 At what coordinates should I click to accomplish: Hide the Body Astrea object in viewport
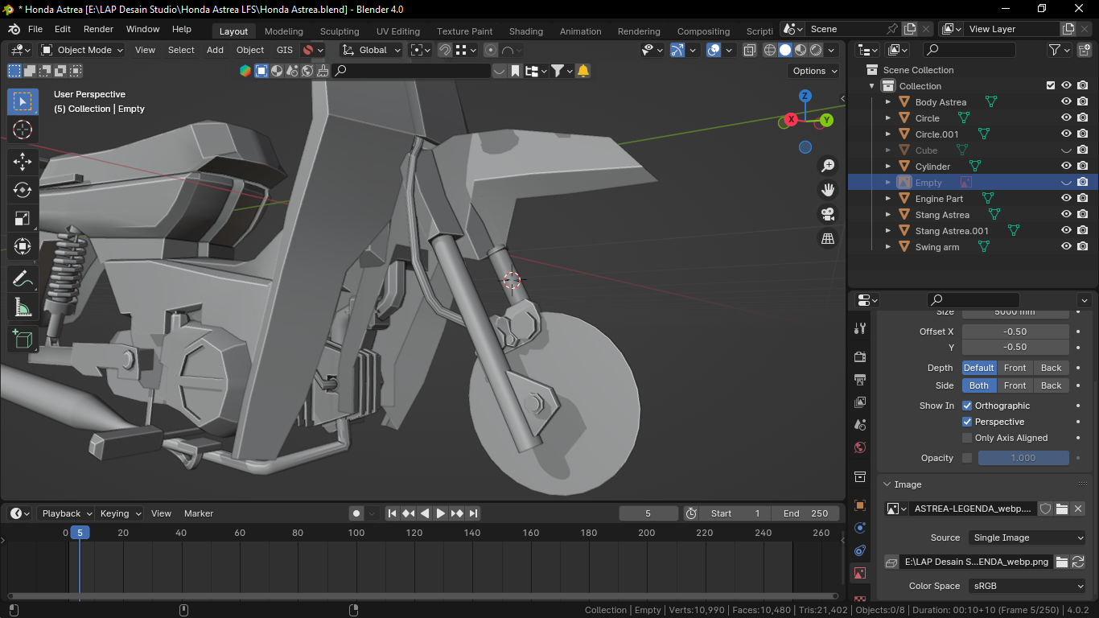[x=1066, y=102]
